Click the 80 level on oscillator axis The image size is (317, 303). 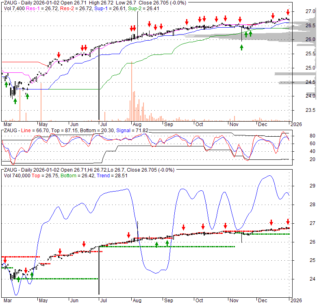coord(301,136)
